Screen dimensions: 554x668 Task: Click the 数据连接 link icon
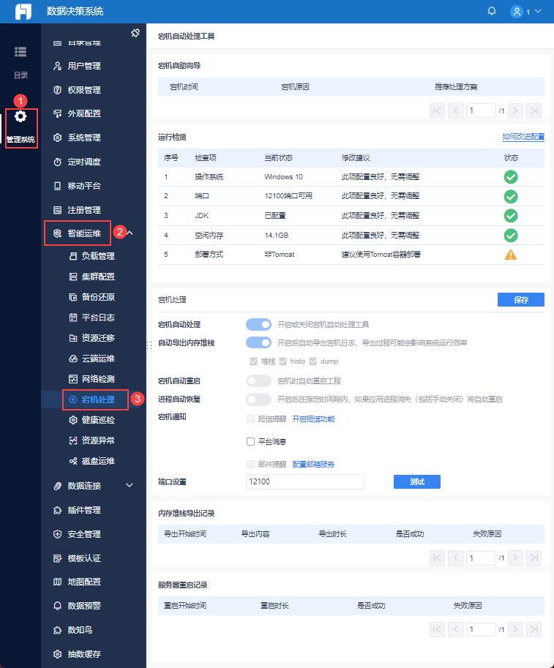pos(58,486)
